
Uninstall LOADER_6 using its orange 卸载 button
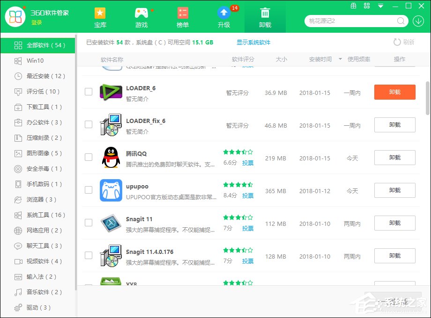[394, 92]
